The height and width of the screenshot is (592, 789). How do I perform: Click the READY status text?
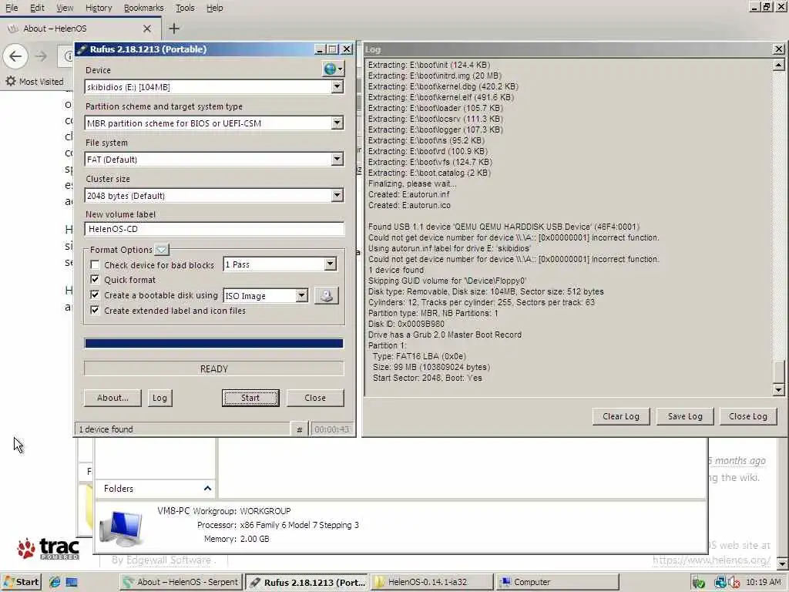(214, 369)
